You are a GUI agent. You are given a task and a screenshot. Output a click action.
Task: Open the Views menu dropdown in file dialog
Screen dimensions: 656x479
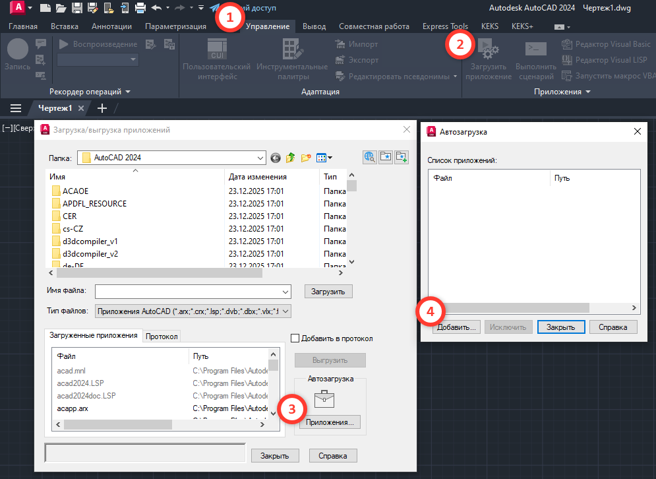click(330, 158)
